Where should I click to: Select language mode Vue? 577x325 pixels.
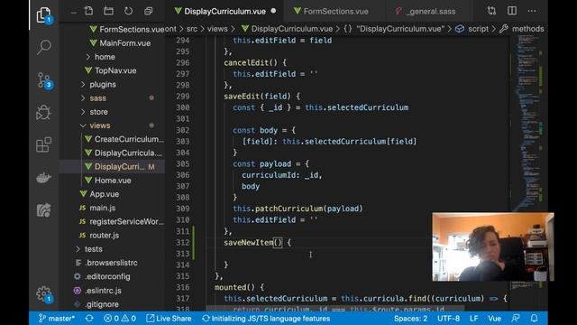point(495,319)
